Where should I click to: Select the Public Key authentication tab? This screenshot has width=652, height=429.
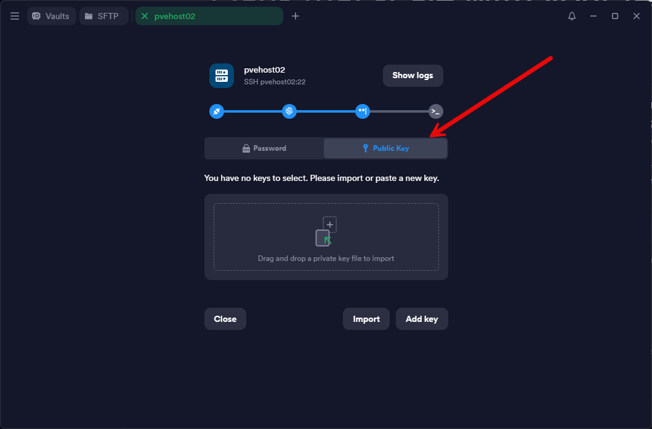pyautogui.click(x=385, y=148)
